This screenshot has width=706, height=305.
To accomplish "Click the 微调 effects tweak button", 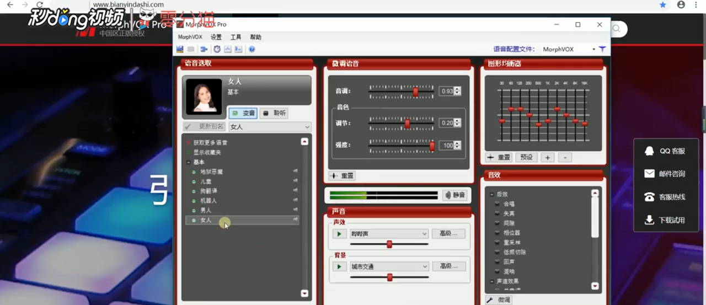I will tap(499, 299).
